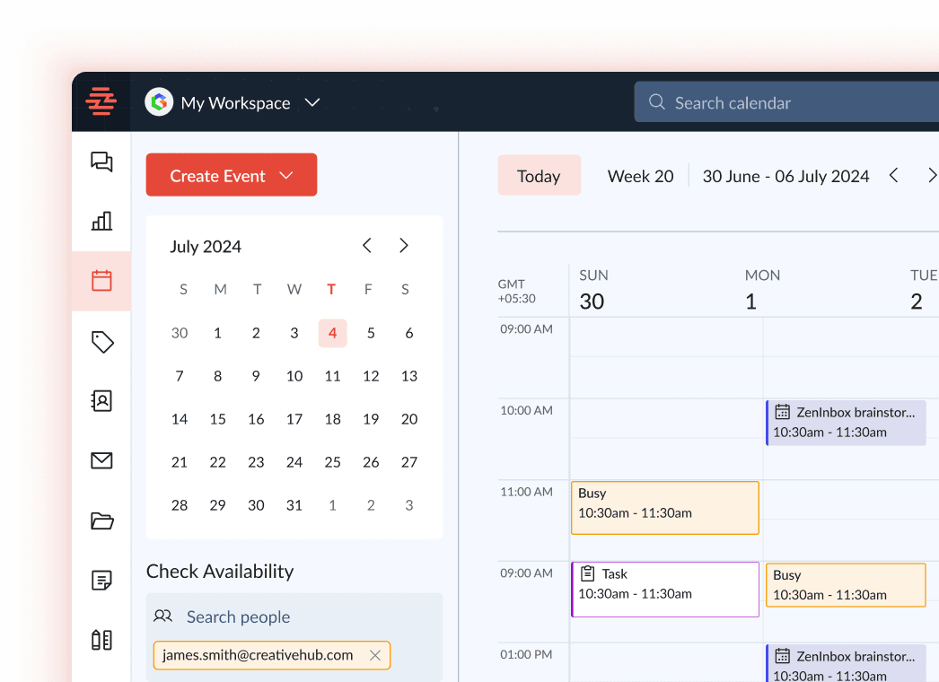The image size is (939, 682).
Task: Click the 30 June - 06 July 2024 range
Action: point(785,176)
